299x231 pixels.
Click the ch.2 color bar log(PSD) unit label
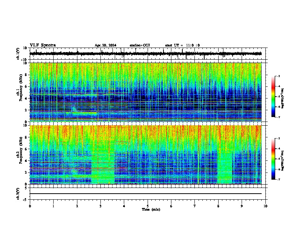(283, 161)
